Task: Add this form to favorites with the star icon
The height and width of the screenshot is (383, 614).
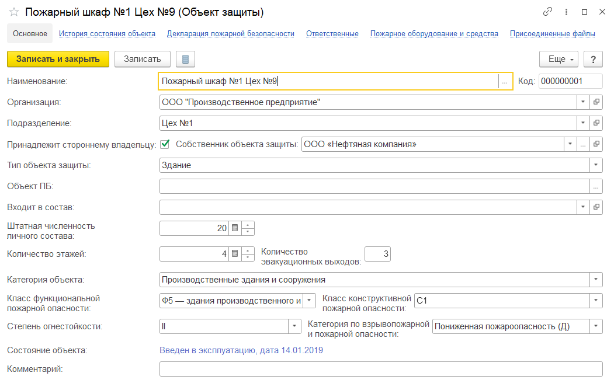Action: [x=14, y=12]
